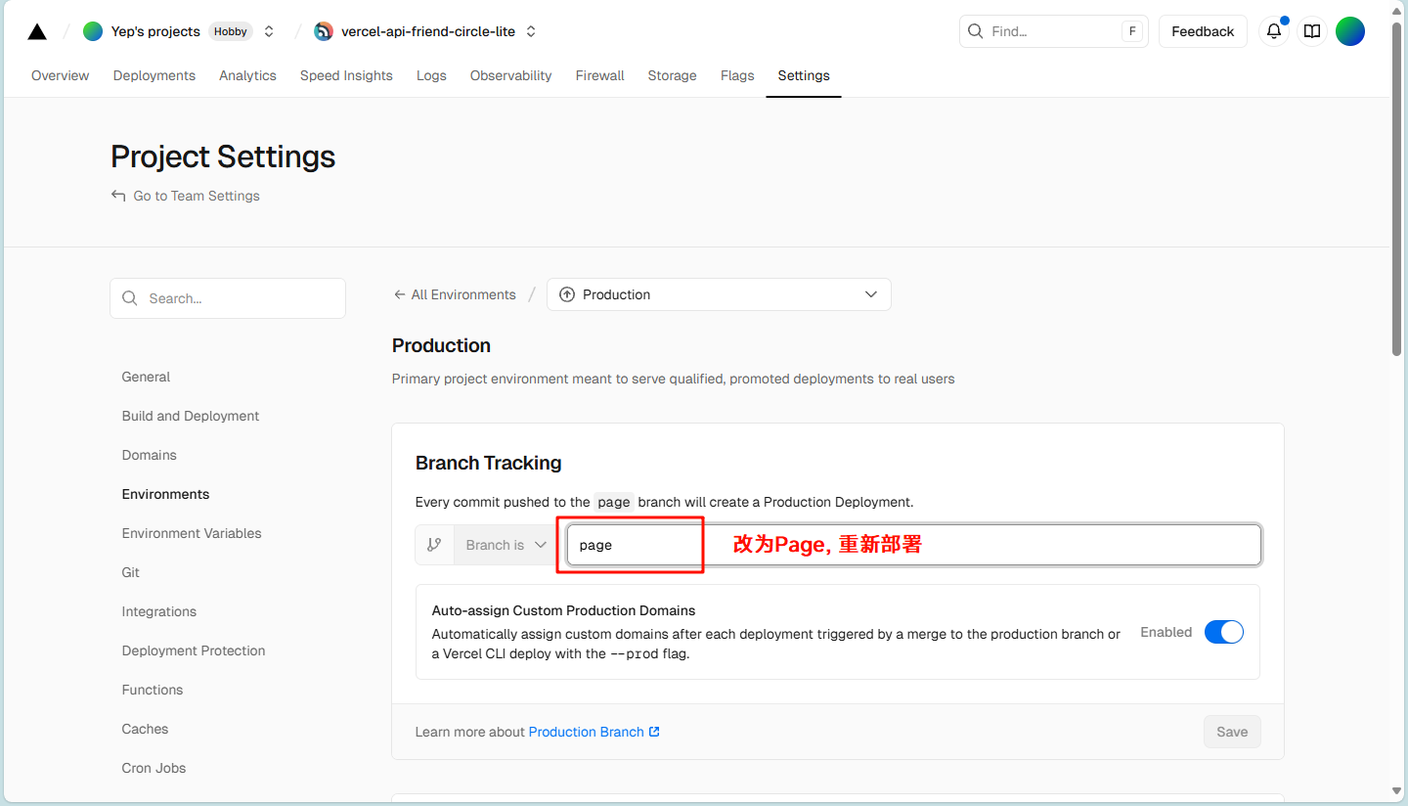This screenshot has height=806, width=1408.
Task: Focus the settings Search box
Action: tap(228, 298)
